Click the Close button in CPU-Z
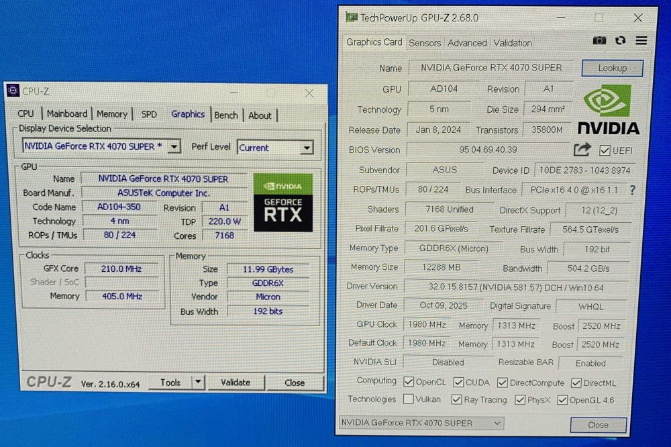This screenshot has height=447, width=671. tap(295, 383)
